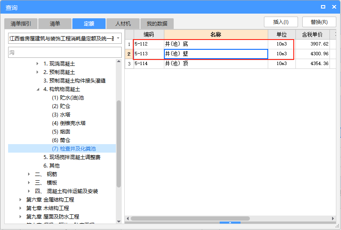This screenshot has height=230, width=341.
Task: Select (2) 贮仓 tree item
Action: (x=61, y=106)
